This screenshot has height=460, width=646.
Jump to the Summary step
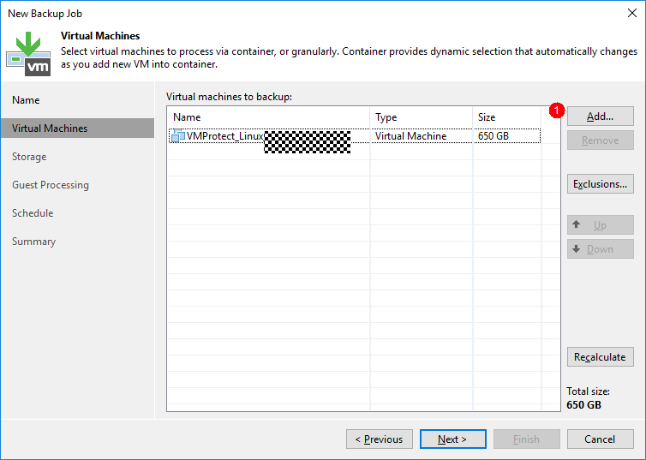tap(34, 242)
